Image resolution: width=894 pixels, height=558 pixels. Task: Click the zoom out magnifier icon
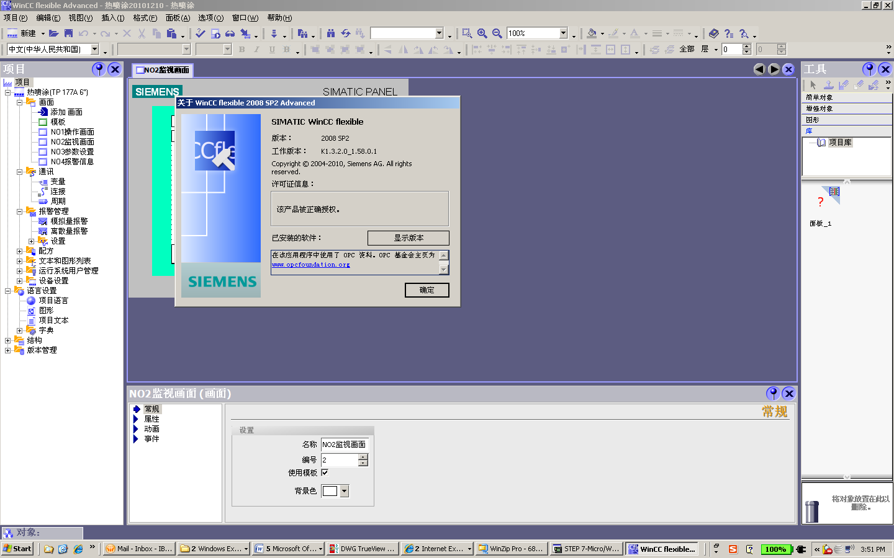[497, 33]
